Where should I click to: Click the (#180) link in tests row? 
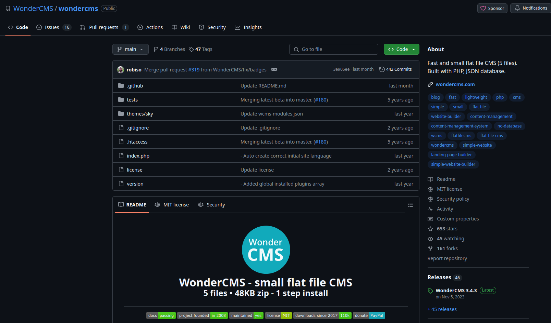[321, 100]
